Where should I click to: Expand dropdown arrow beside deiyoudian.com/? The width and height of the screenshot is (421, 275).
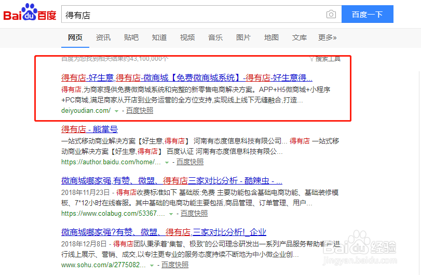pyautogui.click(x=116, y=111)
